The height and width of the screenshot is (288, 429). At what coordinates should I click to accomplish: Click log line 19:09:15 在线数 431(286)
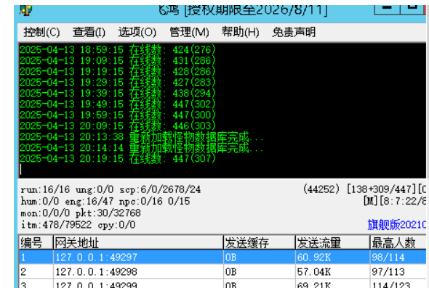118,61
